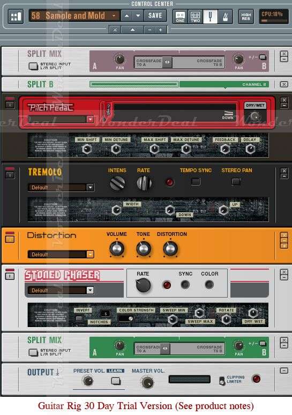
Task: Click the top Split Mix crossfade slider handle
Action: point(167,62)
